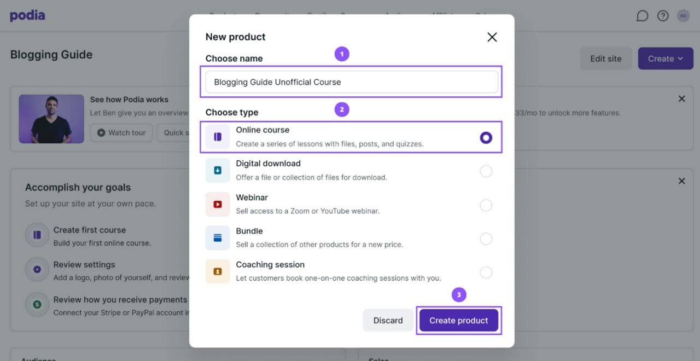The image size is (700, 361).
Task: Click the Digital download green icon
Action: 217,170
